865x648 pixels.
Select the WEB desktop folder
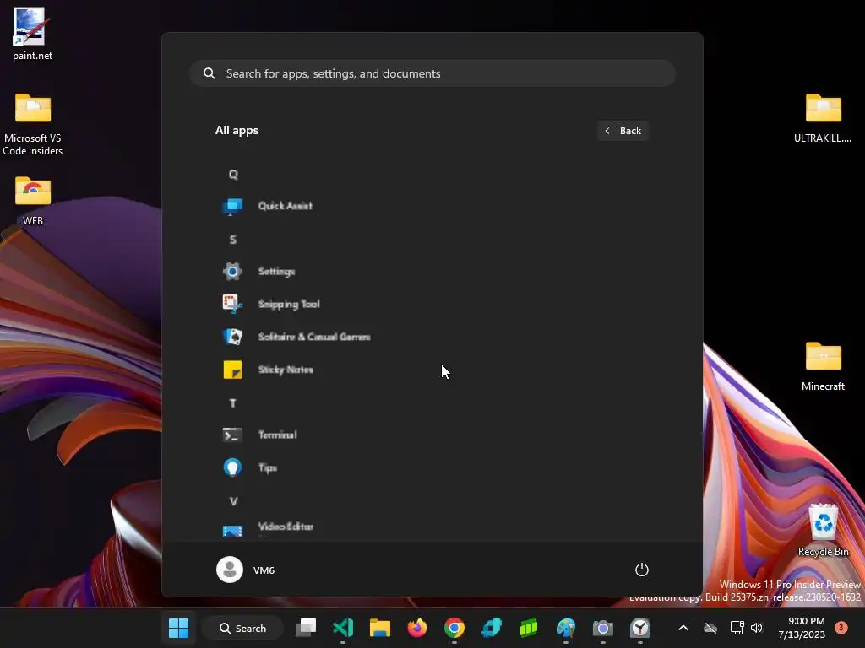point(33,201)
